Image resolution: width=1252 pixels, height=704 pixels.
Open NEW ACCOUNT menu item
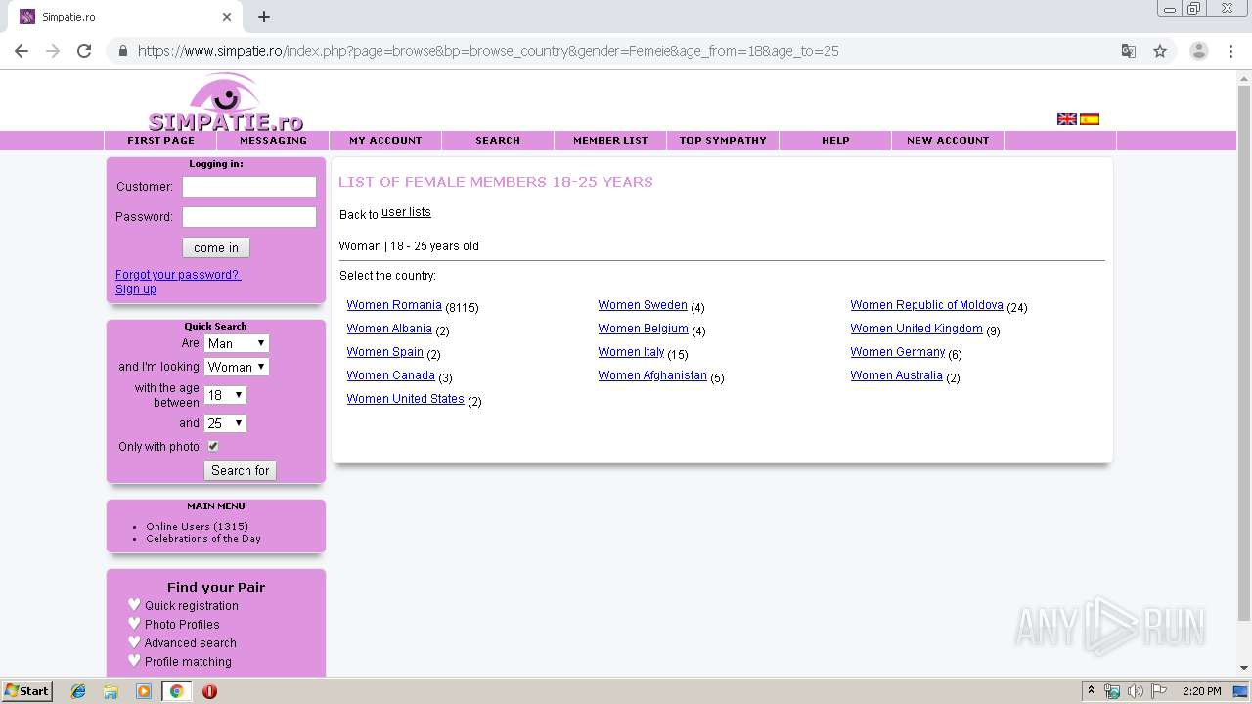click(948, 141)
